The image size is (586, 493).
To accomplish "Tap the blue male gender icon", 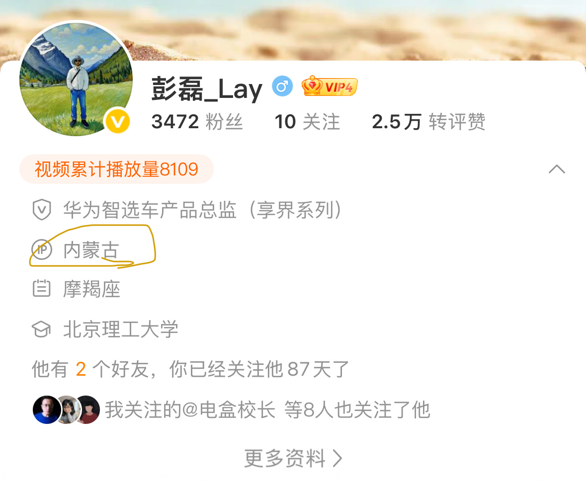I will click(282, 86).
